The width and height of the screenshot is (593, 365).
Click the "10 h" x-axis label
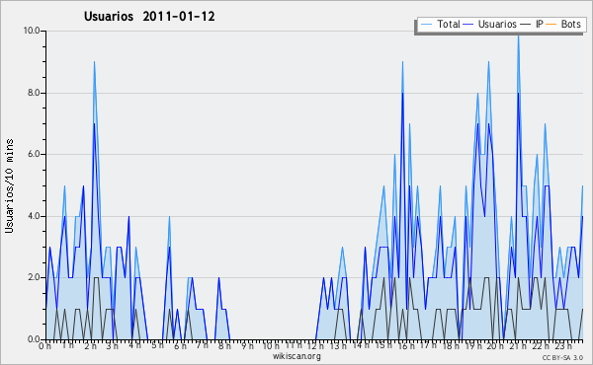(271, 346)
